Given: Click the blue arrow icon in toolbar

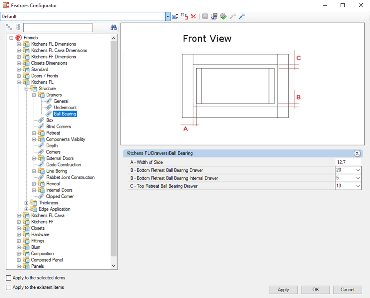Looking at the screenshot, I should click(242, 16).
